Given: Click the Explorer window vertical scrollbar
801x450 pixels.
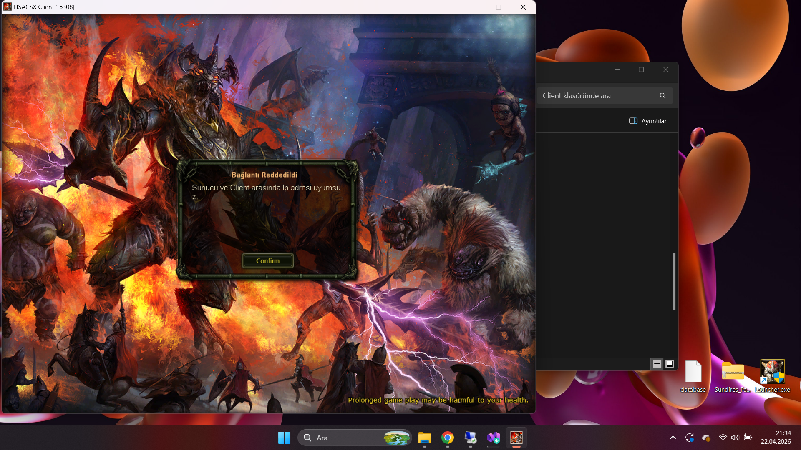Looking at the screenshot, I should [674, 281].
